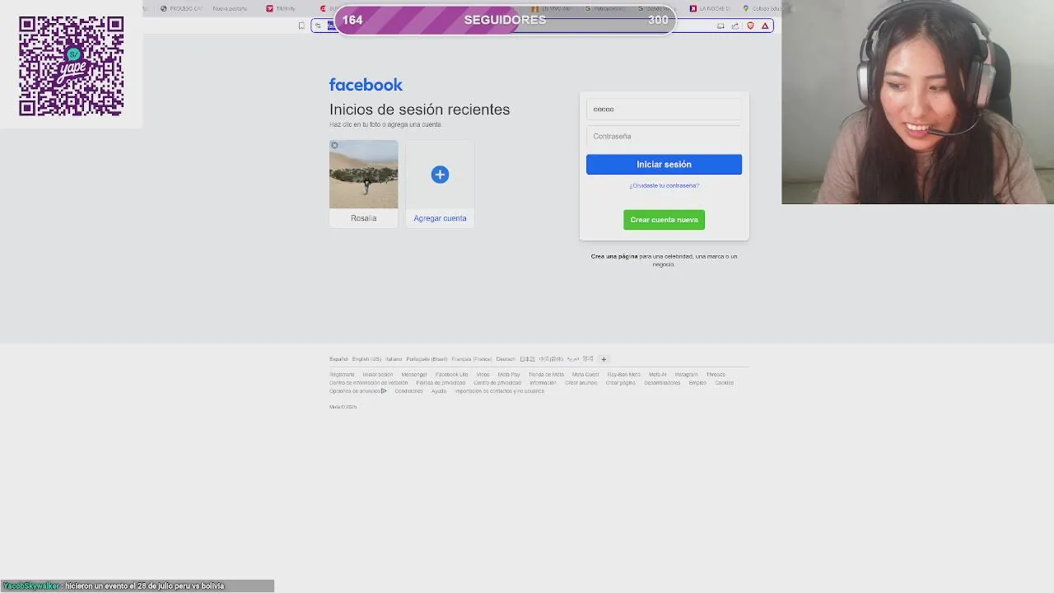Viewport: 1054px width, 593px height.
Task: Open the Empleo footer link
Action: tap(697, 383)
